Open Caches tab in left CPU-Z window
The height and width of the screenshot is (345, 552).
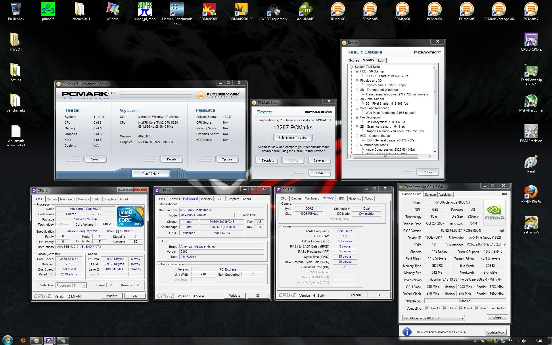pyautogui.click(x=52, y=199)
